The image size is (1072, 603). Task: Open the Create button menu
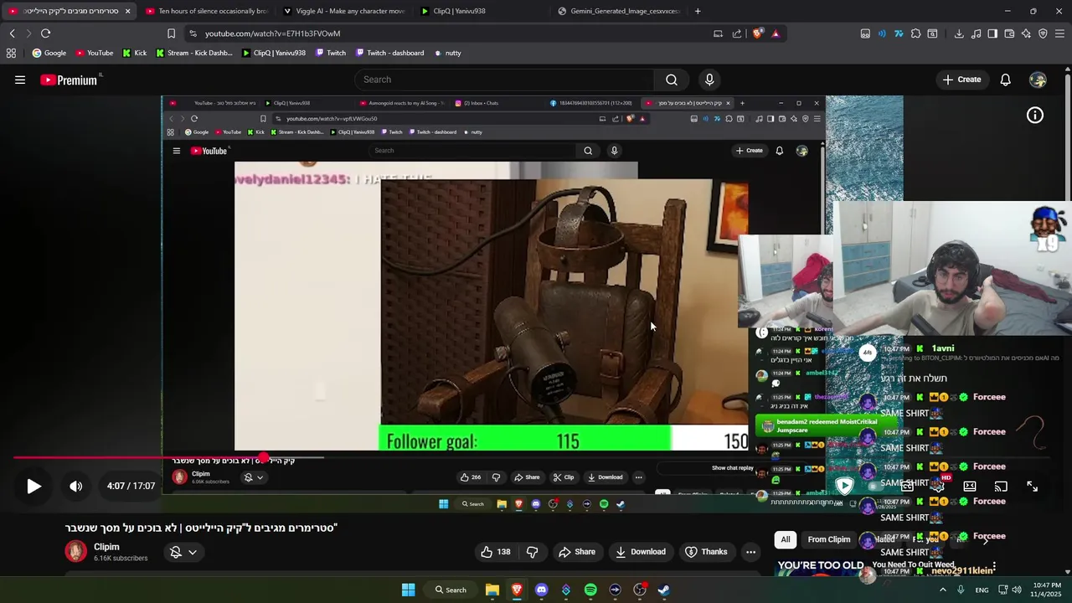[x=961, y=80]
